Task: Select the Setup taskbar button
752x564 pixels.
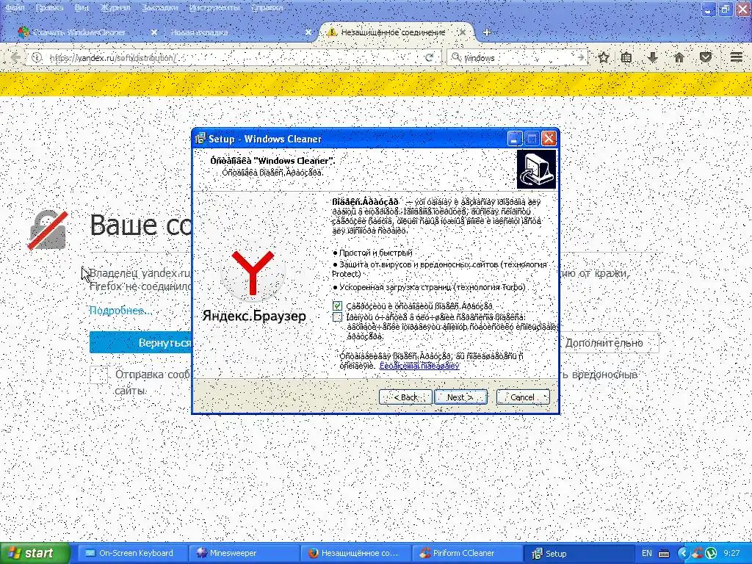Action: pyautogui.click(x=578, y=554)
